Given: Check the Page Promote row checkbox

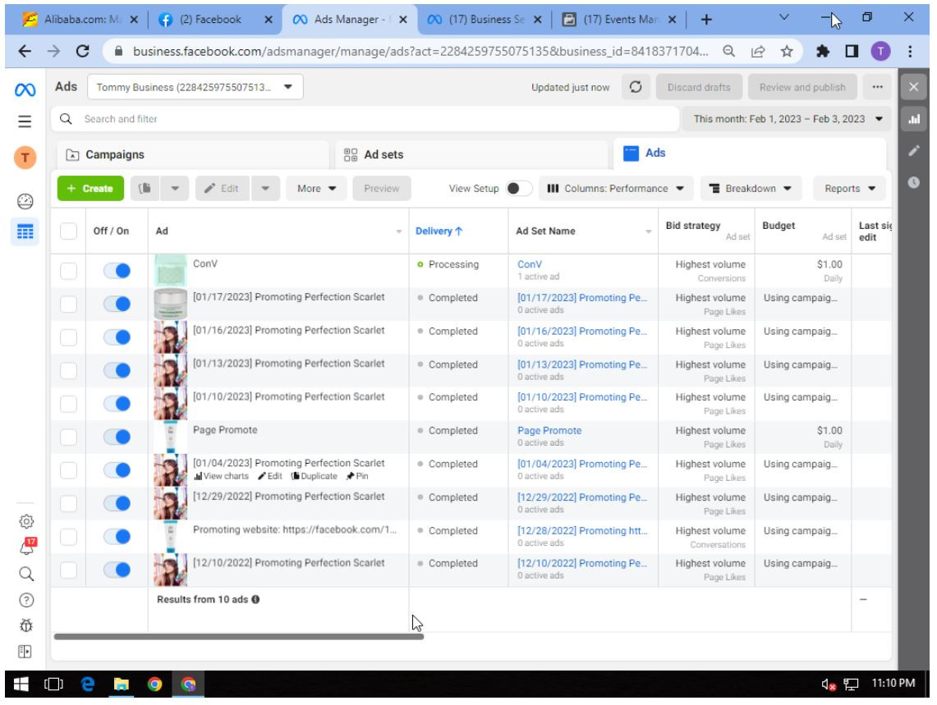Looking at the screenshot, I should [x=69, y=437].
